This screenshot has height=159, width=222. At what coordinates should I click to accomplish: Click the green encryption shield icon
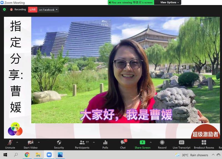tap(4, 9)
